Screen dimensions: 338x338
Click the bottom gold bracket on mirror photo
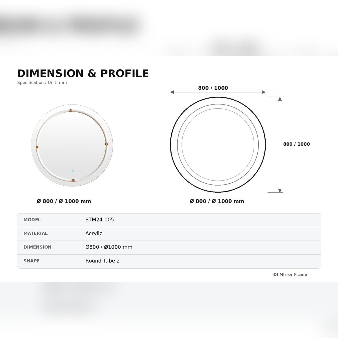tap(73, 180)
